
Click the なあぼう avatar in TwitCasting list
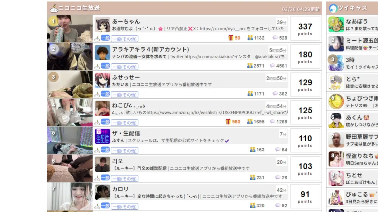336,24
